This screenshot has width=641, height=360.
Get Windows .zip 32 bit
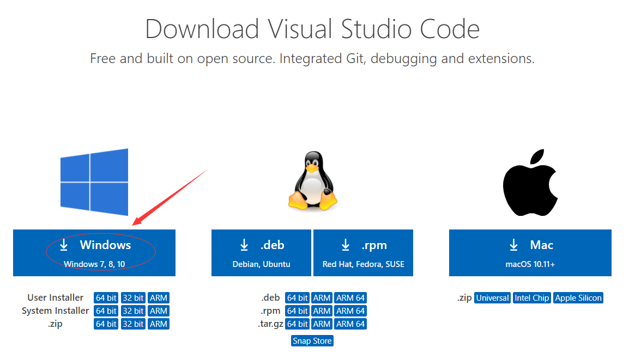133,324
